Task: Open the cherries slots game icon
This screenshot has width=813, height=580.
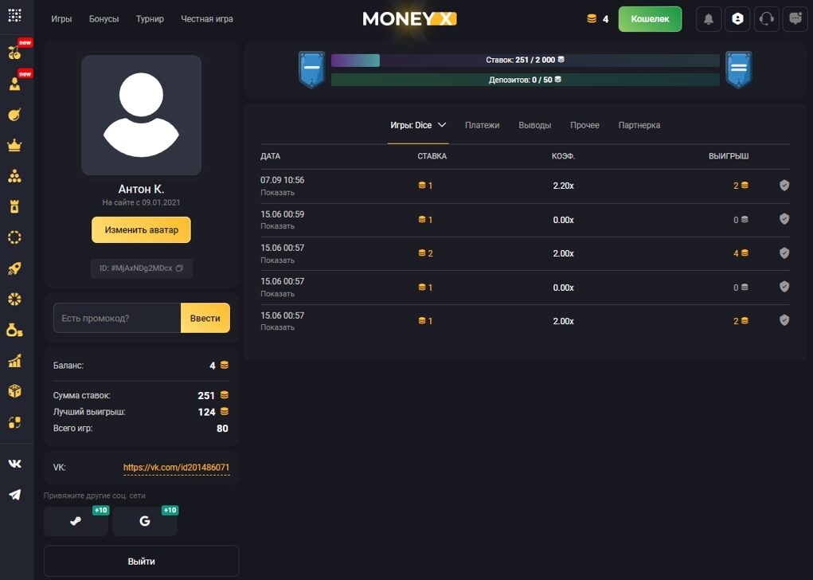Action: [x=14, y=53]
